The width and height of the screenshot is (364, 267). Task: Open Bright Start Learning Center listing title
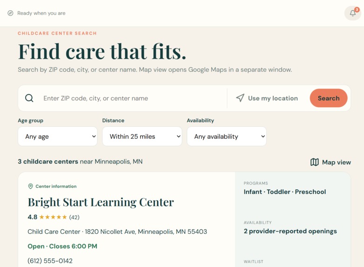tap(101, 202)
